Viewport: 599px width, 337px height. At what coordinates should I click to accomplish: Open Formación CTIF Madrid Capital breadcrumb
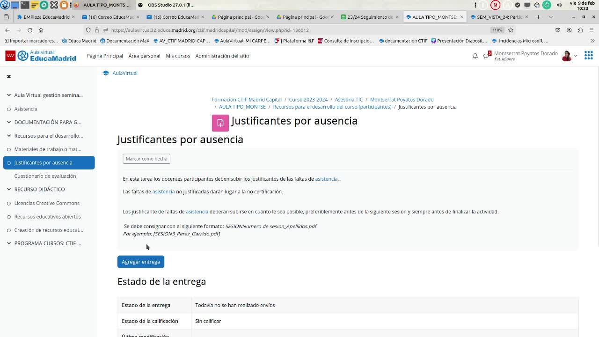[x=247, y=100]
